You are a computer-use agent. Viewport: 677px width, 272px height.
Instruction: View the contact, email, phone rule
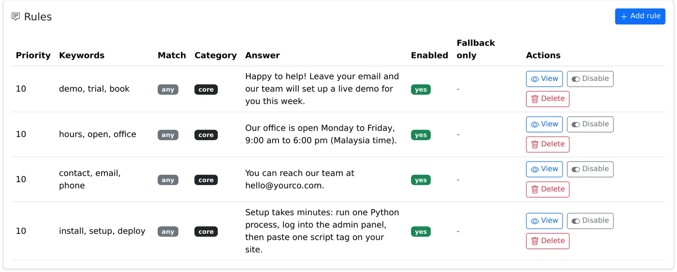(544, 169)
